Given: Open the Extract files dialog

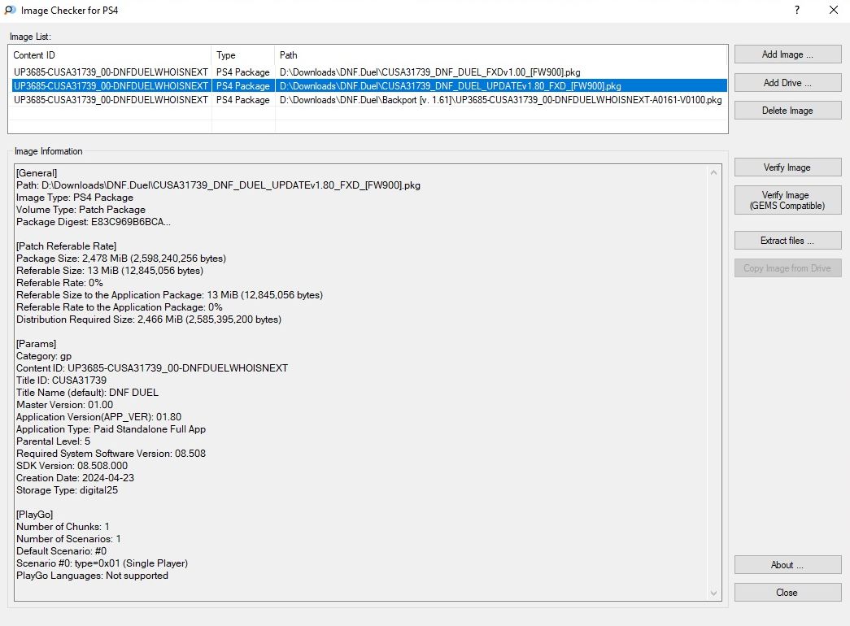Looking at the screenshot, I should (x=787, y=240).
